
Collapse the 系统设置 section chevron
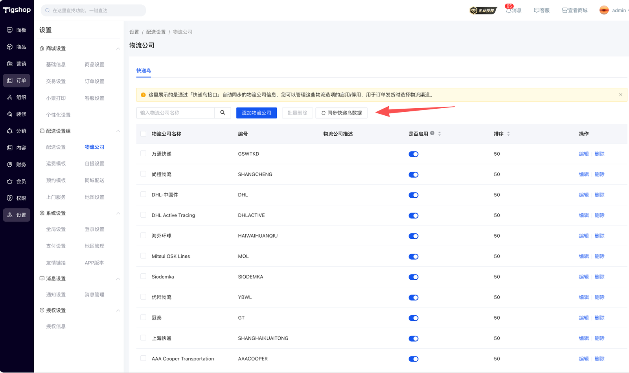pyautogui.click(x=118, y=213)
